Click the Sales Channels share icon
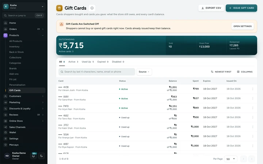 click(x=5, y=127)
